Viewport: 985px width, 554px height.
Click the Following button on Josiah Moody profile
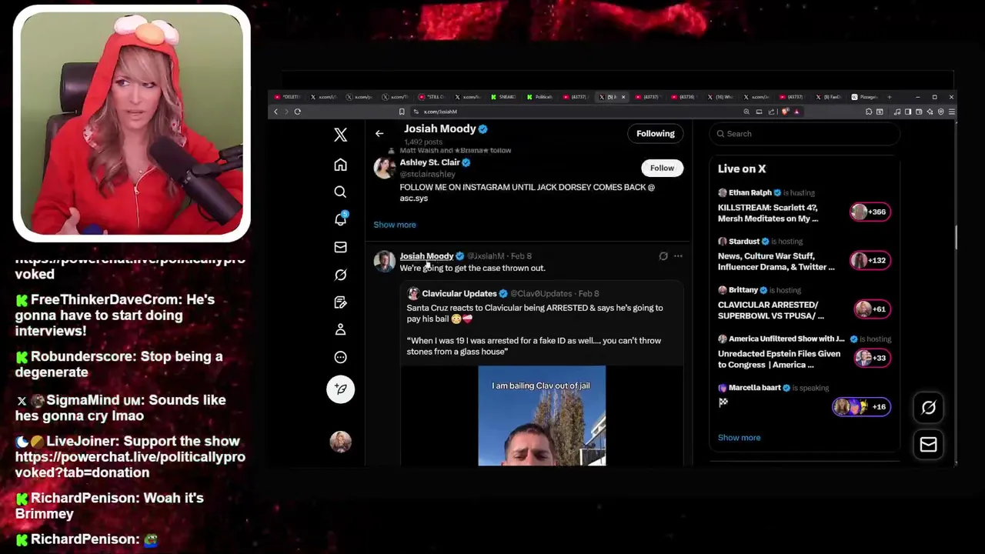tap(656, 134)
